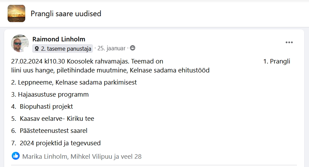Image resolution: width=309 pixels, height=167 pixels.
Task: Open the Prangli saare uudised group title
Action: coord(66,14)
